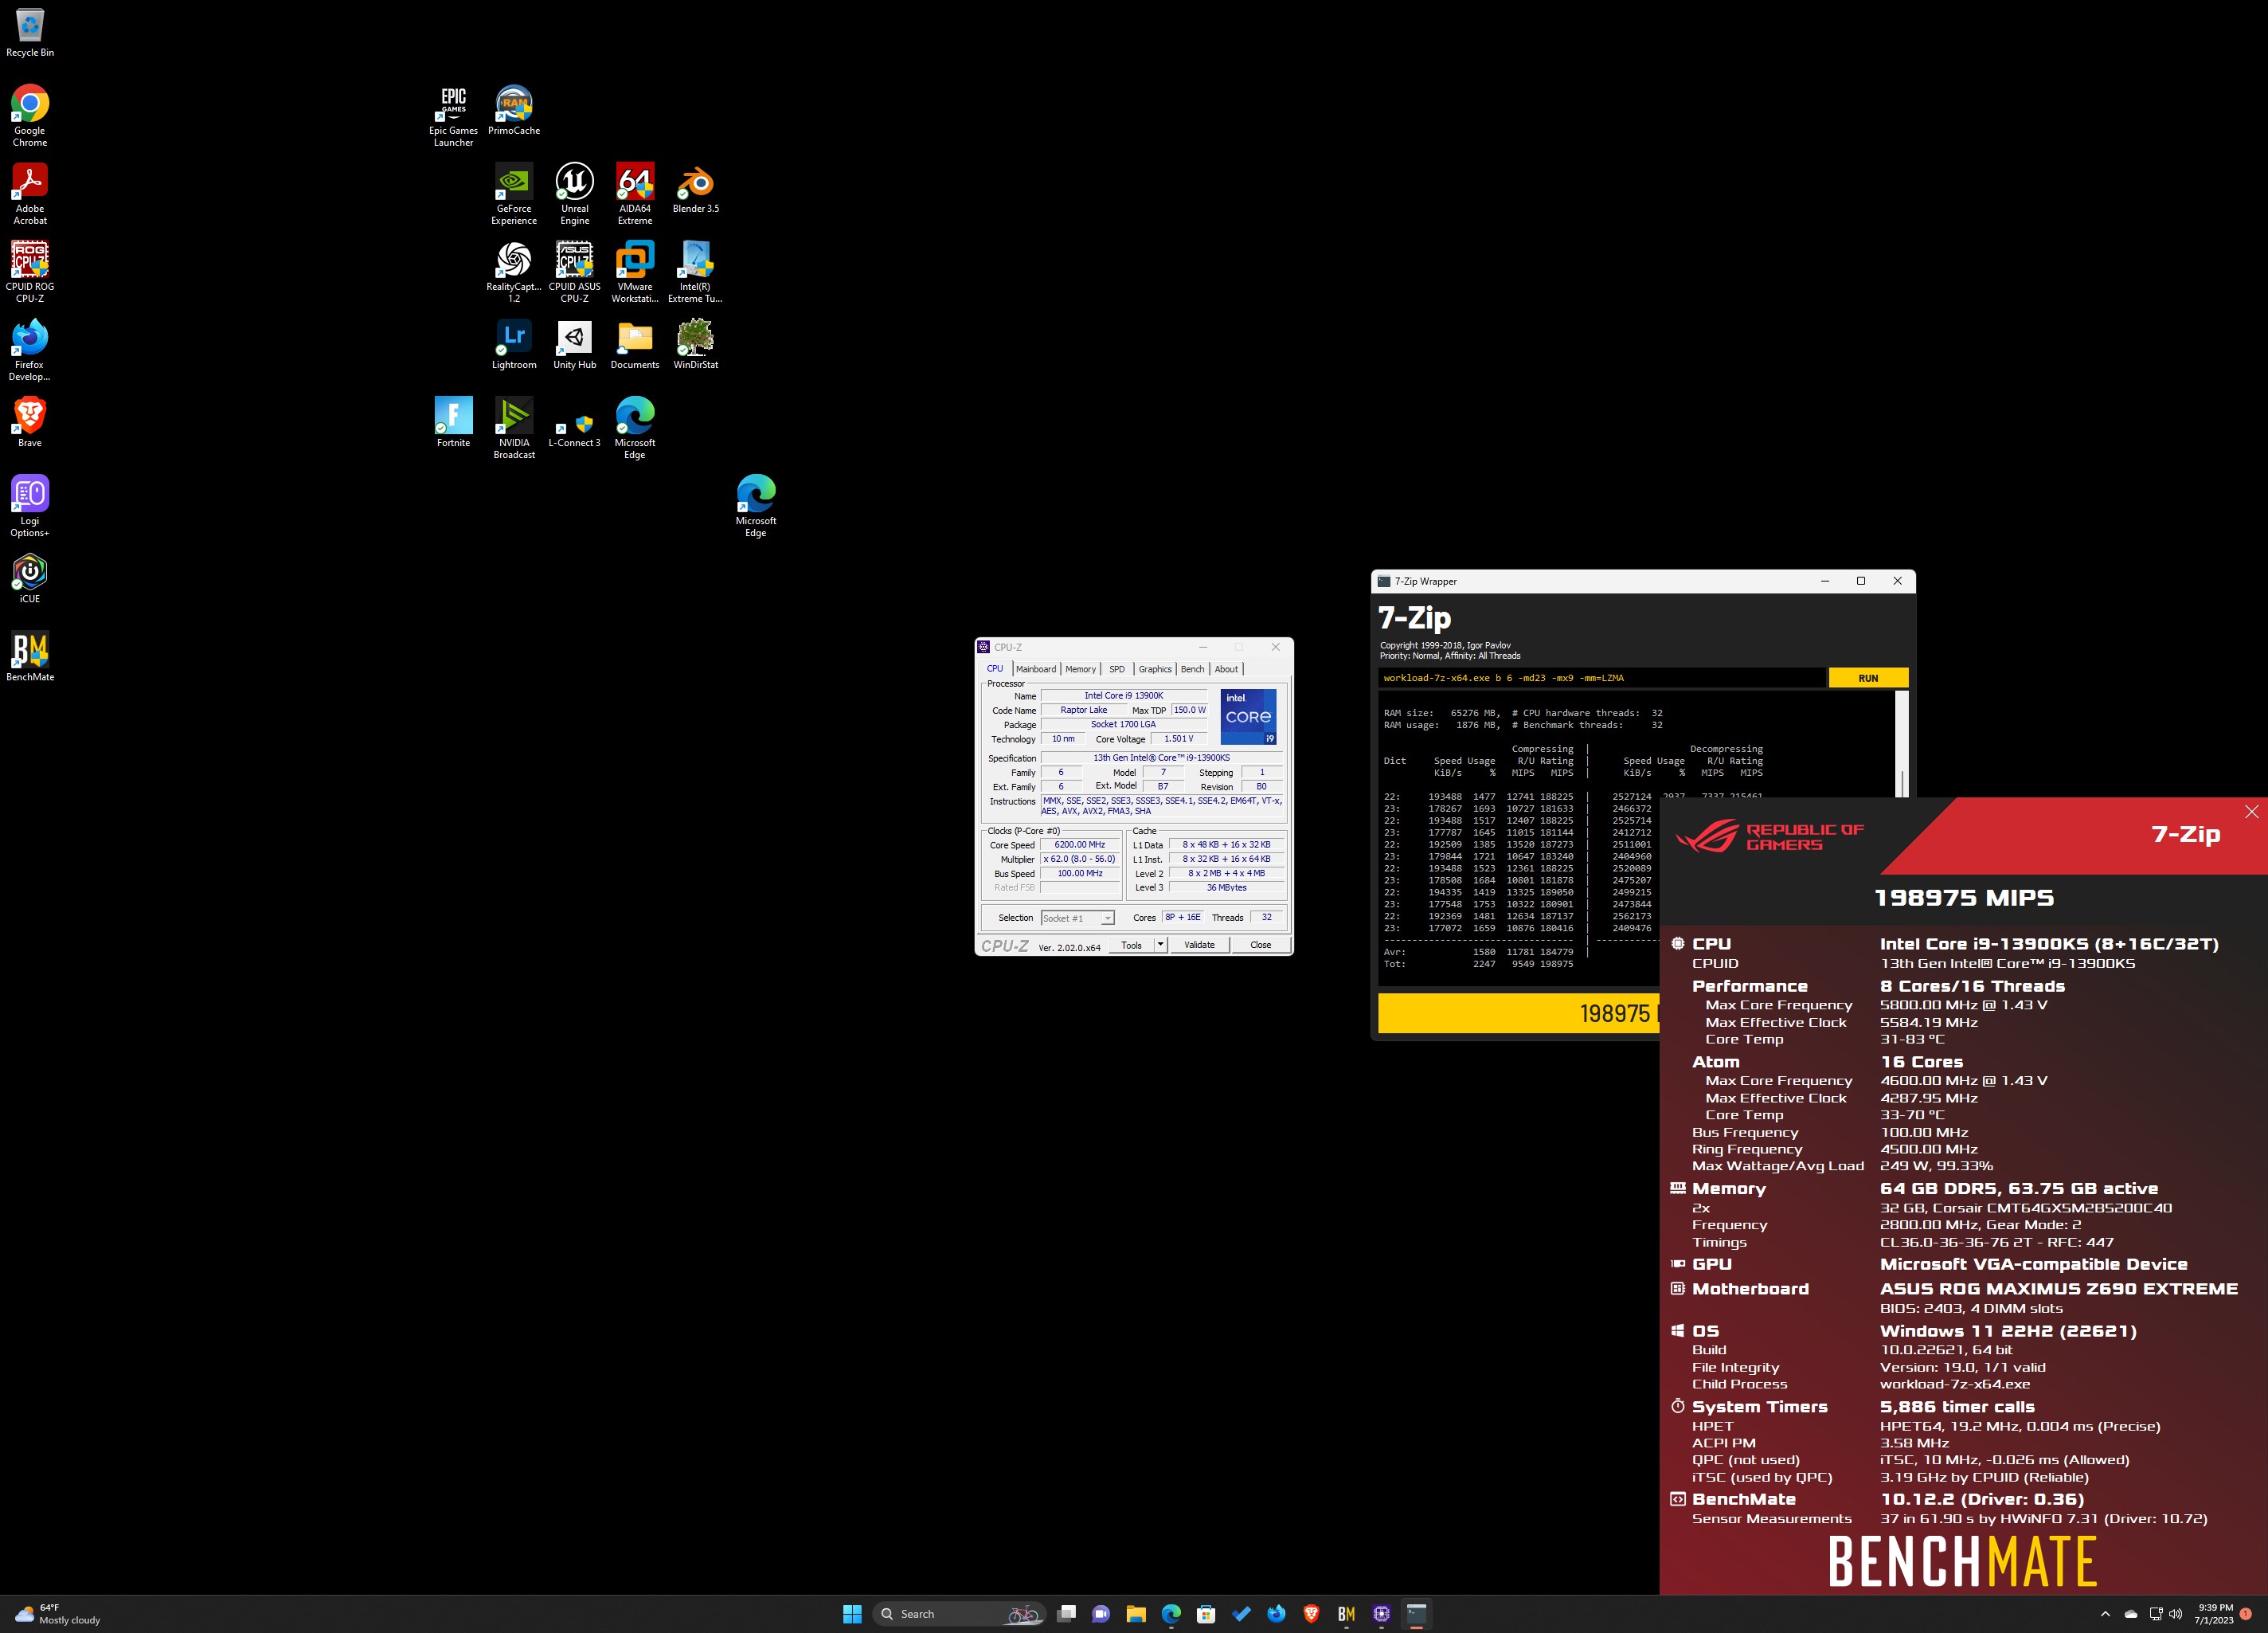Launch Google Chrome from desktop

click(x=30, y=116)
